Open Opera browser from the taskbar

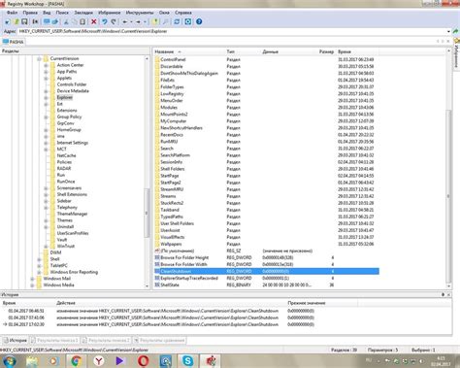[143, 361]
